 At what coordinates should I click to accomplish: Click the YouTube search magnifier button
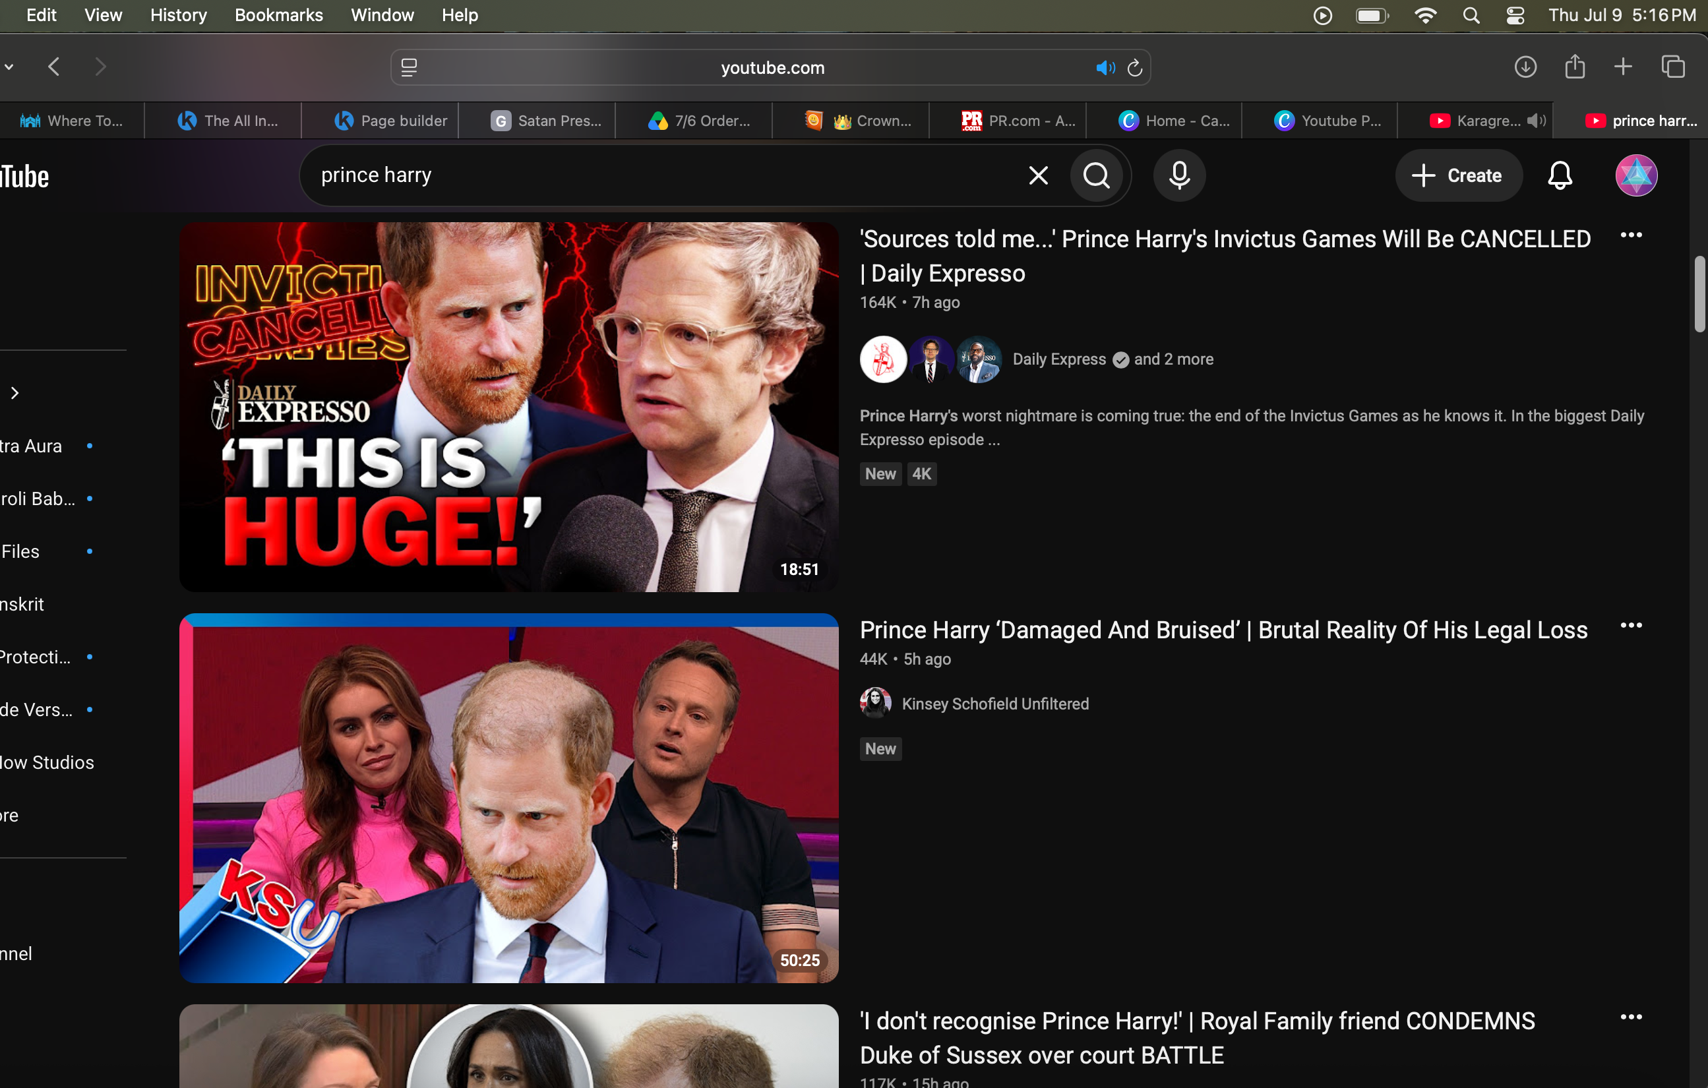coord(1097,175)
